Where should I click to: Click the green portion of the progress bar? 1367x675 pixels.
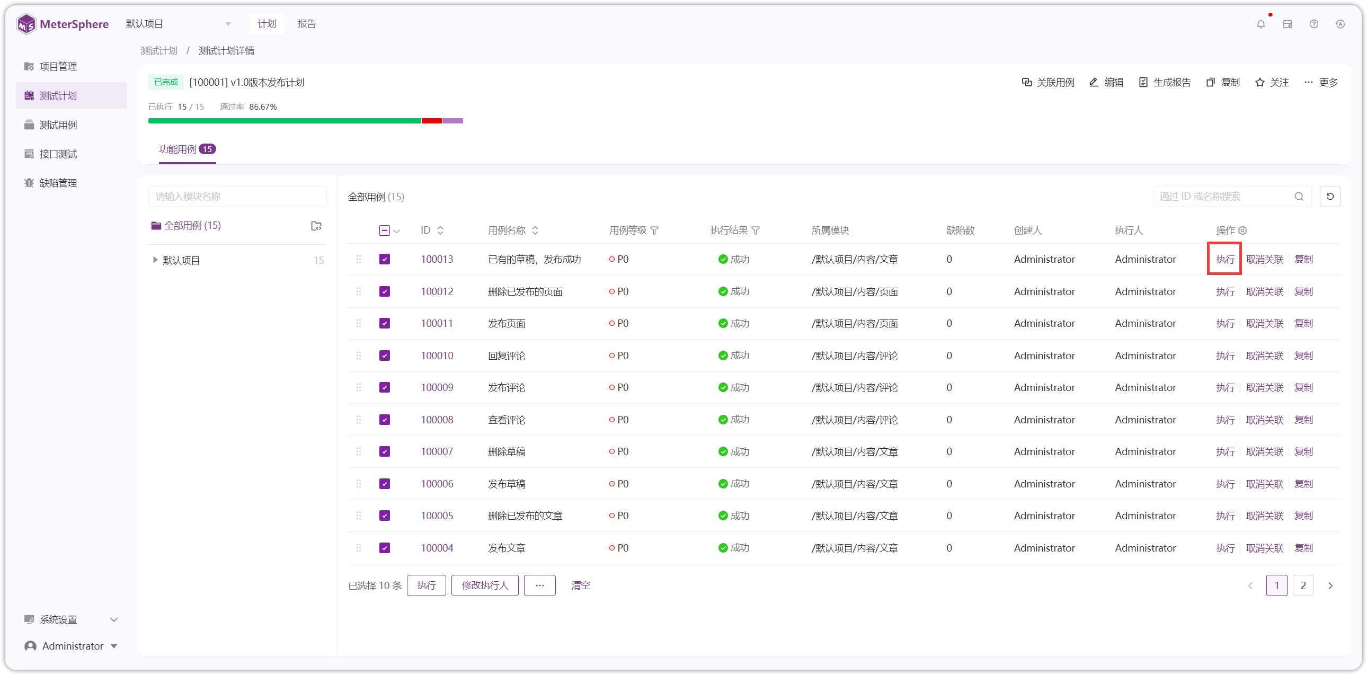285,121
